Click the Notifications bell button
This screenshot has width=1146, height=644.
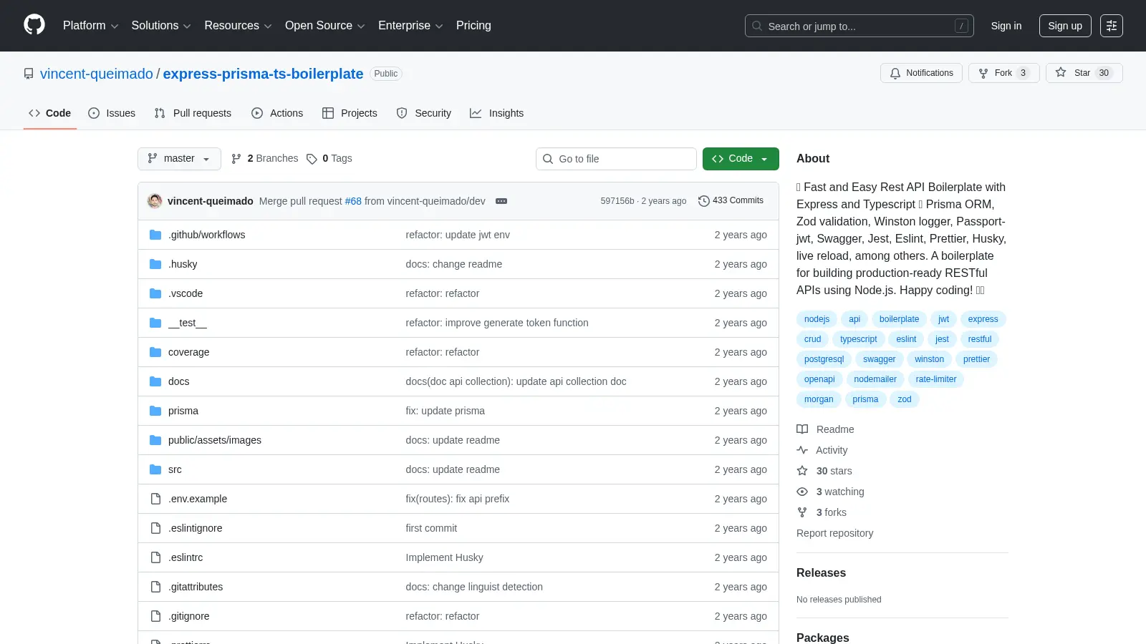pos(921,73)
